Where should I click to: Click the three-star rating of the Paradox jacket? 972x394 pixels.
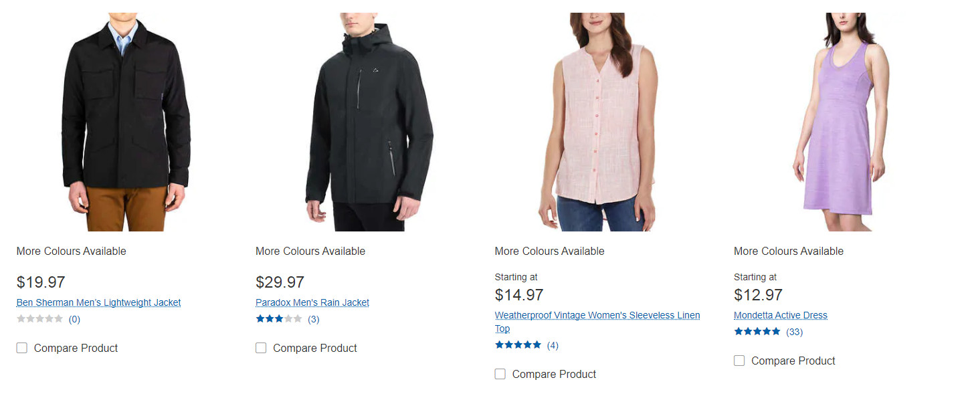point(279,319)
